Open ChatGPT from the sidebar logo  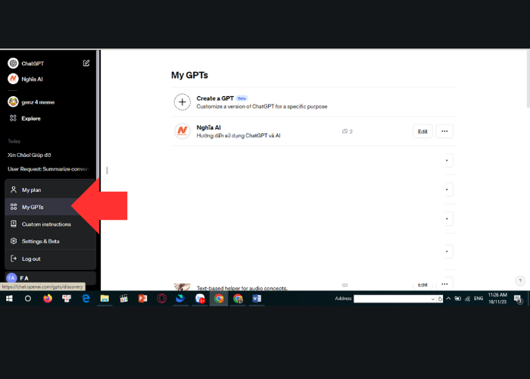13,63
